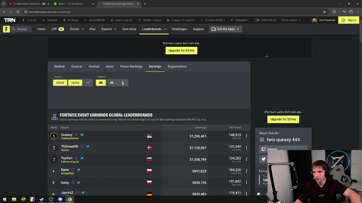Expand the Leaderboards dropdown
Image resolution: width=362 pixels, height=203 pixels.
154,29
